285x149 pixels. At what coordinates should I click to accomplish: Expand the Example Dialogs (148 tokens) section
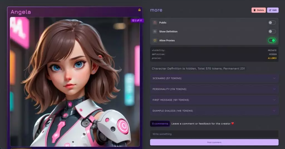pyautogui.click(x=214, y=111)
